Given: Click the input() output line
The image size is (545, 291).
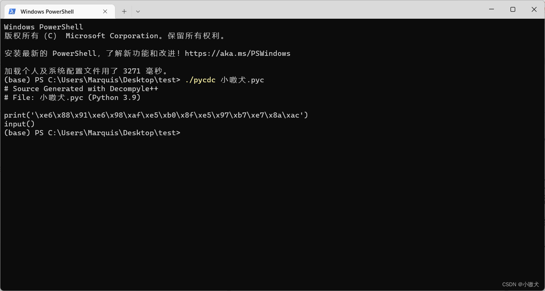Looking at the screenshot, I should click(x=19, y=124).
